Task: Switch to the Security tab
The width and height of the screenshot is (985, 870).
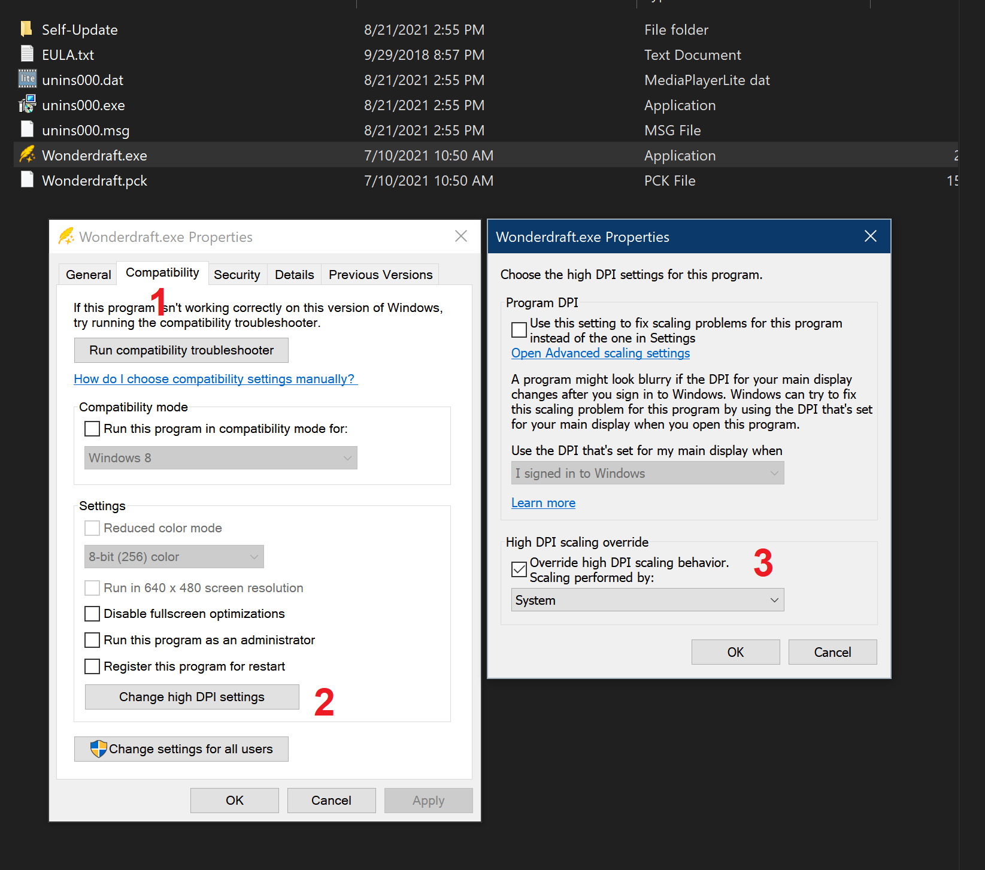Action: [237, 274]
